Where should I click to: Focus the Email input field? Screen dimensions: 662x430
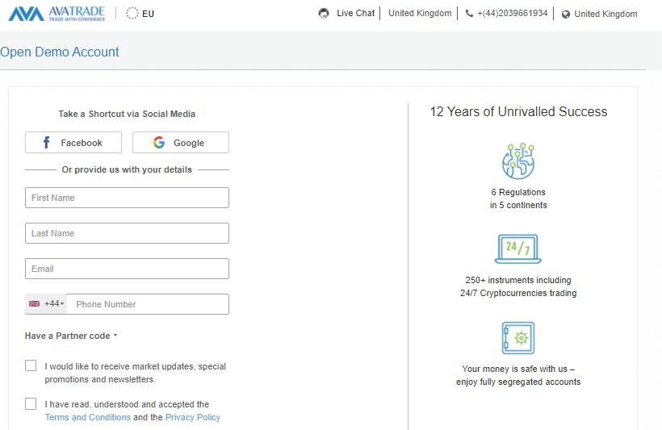click(127, 269)
